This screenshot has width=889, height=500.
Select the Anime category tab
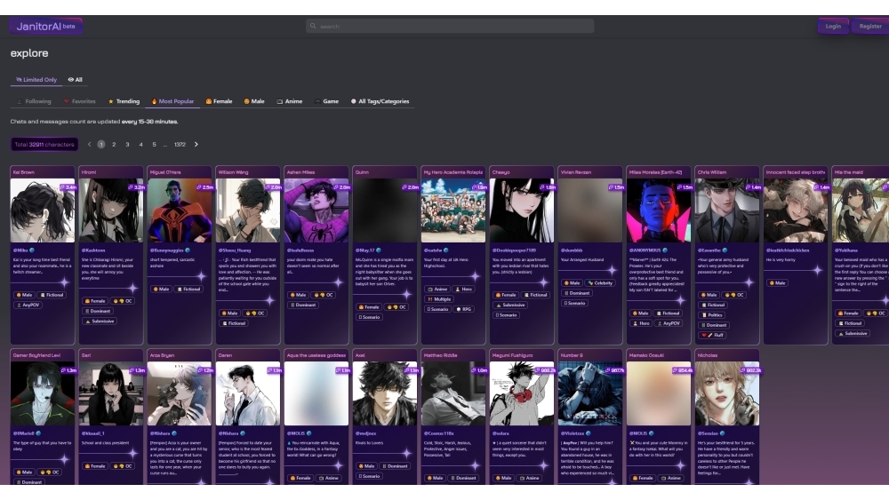tap(290, 101)
